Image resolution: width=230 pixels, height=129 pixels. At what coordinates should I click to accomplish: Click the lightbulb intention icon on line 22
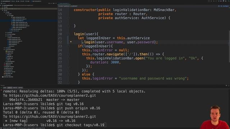pyautogui.click(x=71, y=42)
